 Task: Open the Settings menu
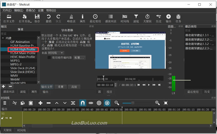coord(41,10)
